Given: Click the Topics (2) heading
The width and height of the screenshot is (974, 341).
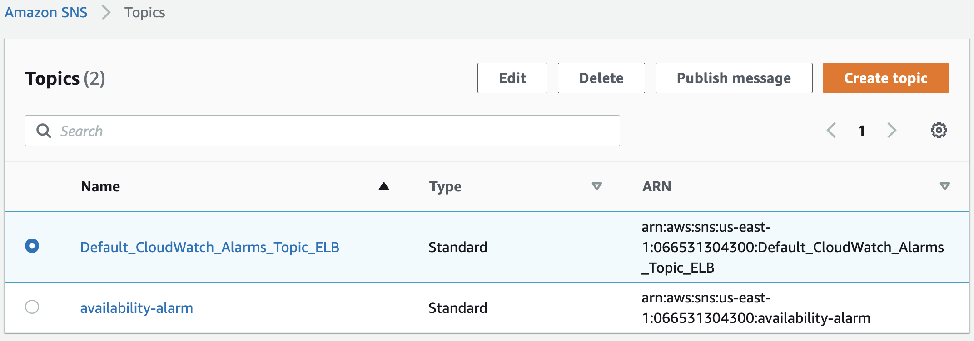Looking at the screenshot, I should (x=65, y=78).
